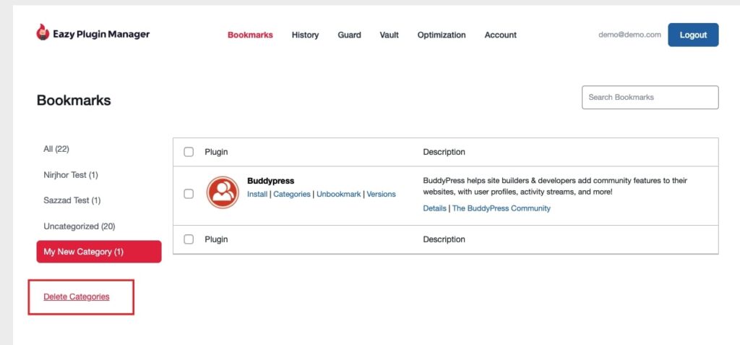Show the Uncategorized (20) bookmarks
740x345 pixels.
click(79, 226)
